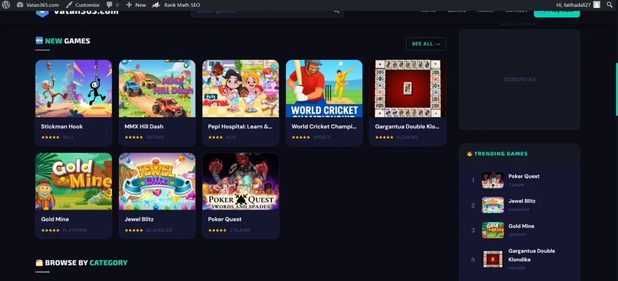Viewport: 618px width, 281px height.
Task: Open the Poker Quest card thumbnail
Action: (x=240, y=181)
